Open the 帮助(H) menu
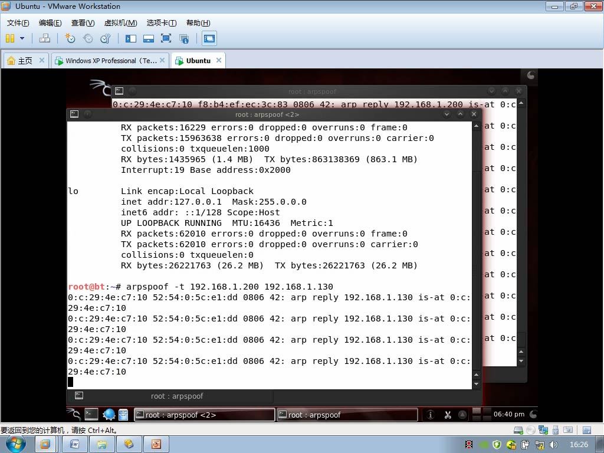 pos(198,23)
